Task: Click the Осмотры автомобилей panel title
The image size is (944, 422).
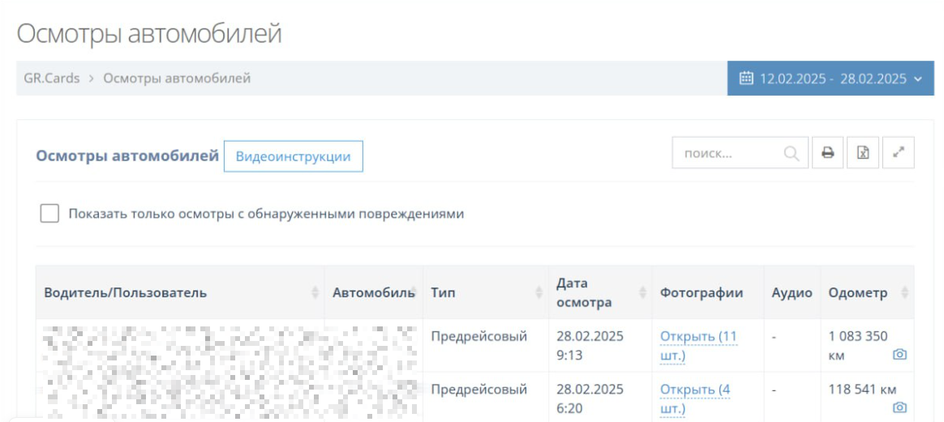Action: [x=127, y=156]
